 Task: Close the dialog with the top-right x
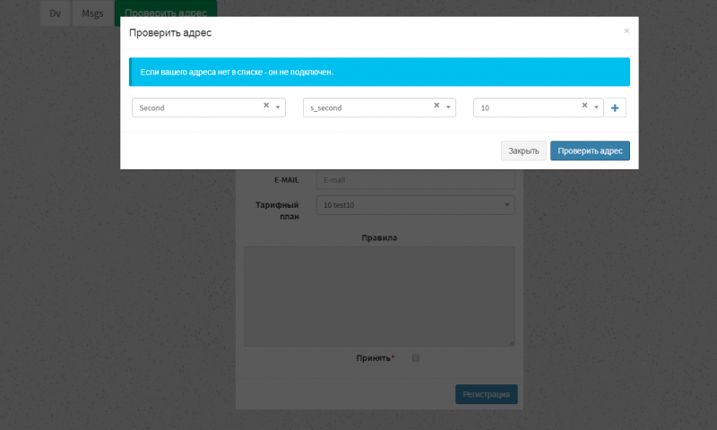click(626, 31)
